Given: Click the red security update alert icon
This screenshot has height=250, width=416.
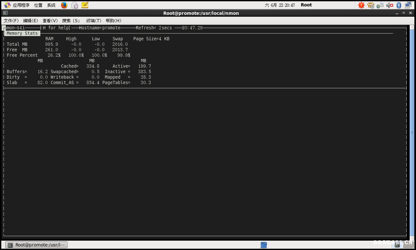Looking at the screenshot, I should click(361, 5).
